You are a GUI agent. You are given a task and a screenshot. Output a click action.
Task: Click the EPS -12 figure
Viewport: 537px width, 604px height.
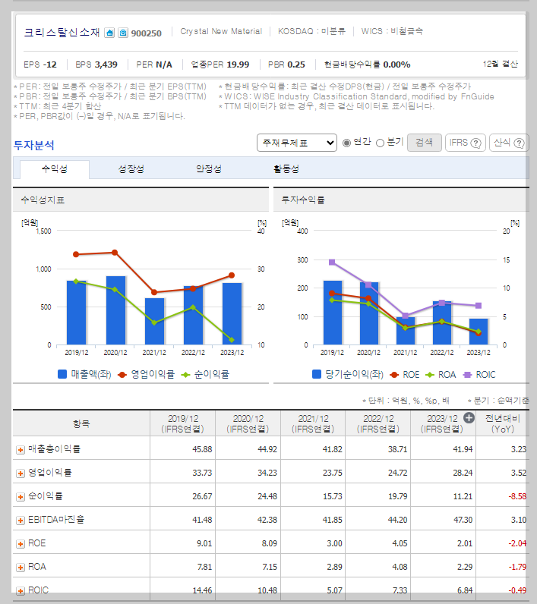tap(40, 64)
